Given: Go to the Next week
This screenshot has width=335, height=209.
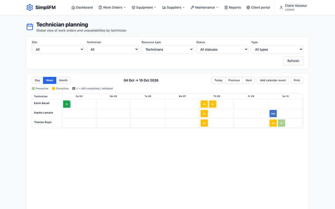Looking at the screenshot, I should point(249,80).
